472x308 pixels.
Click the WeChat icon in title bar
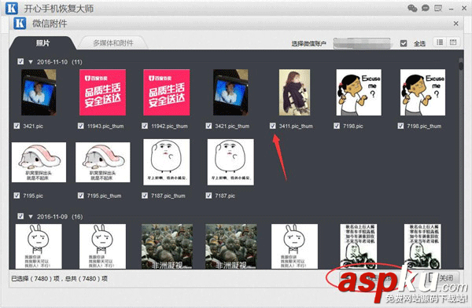click(x=412, y=8)
